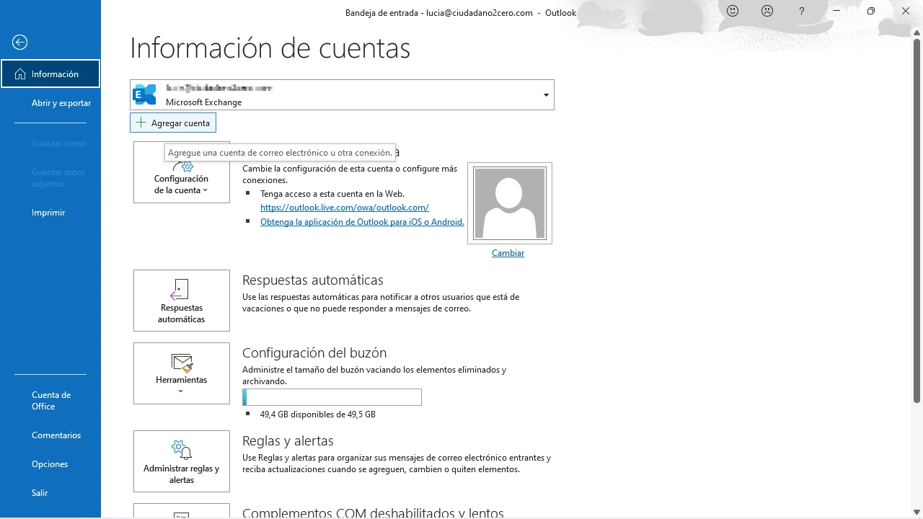This screenshot has width=923, height=519.
Task: Click Cambiar under the profile picture
Action: [x=508, y=253]
